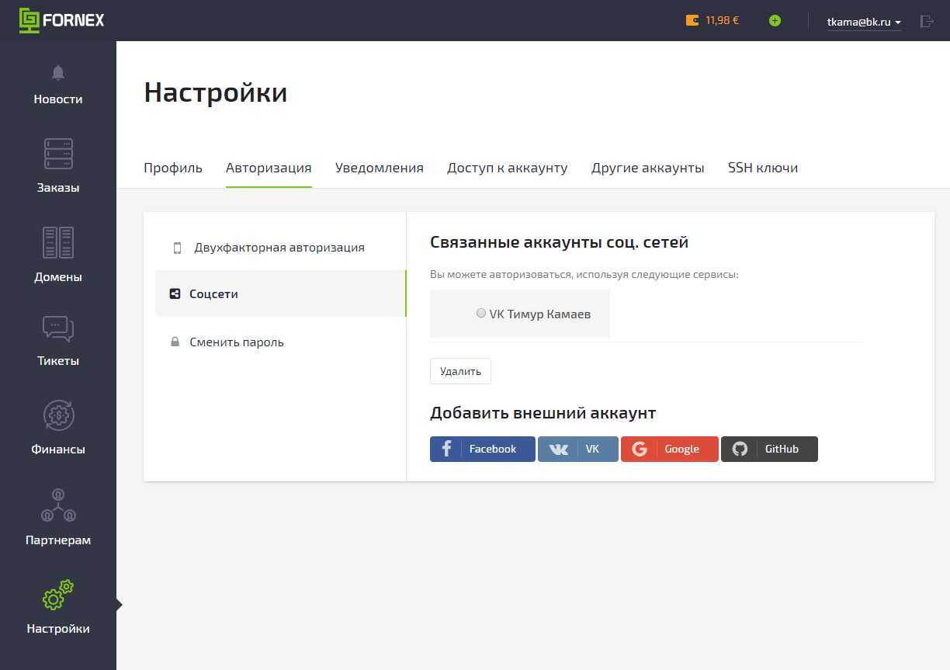Go to Домены section icon

point(58,243)
